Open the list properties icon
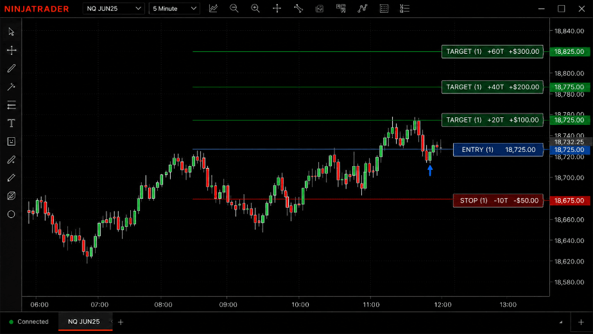 pos(405,8)
